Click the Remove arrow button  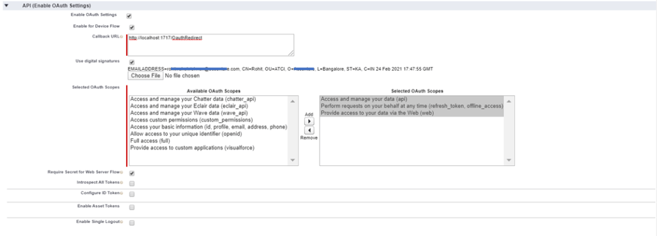coord(309,131)
